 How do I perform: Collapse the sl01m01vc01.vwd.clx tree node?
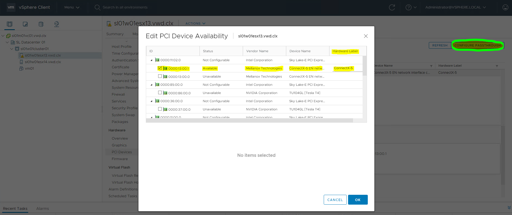tap(3, 36)
